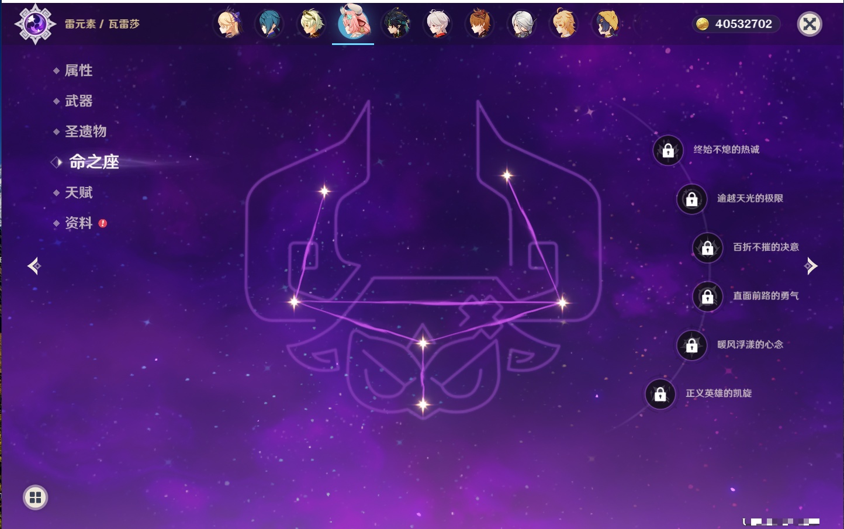Click lock icon for 暖风浮漾的心念

pyautogui.click(x=692, y=345)
